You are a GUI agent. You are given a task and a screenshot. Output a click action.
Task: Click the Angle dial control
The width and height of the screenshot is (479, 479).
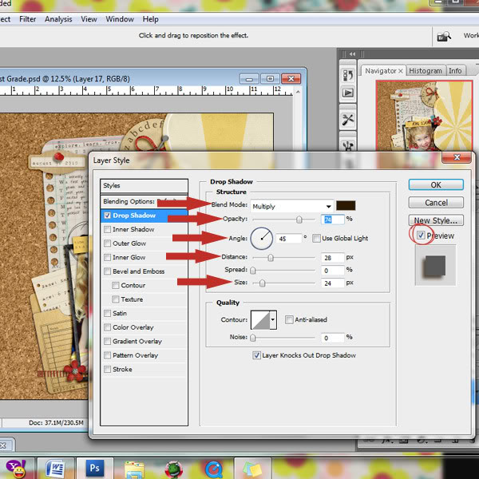tap(262, 239)
